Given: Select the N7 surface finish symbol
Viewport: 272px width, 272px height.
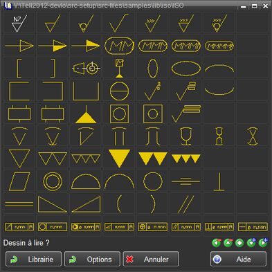Looking at the screenshot, I should [x=19, y=24].
